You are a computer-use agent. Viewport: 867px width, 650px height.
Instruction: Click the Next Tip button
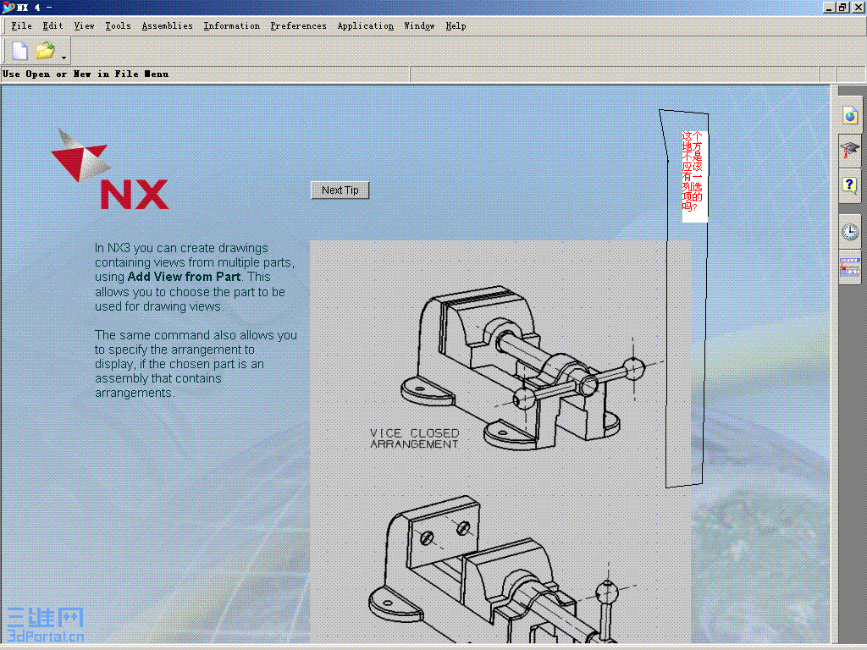(340, 190)
